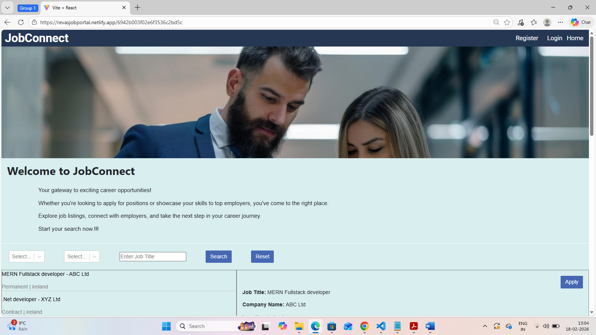Open Microsoft Store from the taskbar
596x335 pixels.
[x=332, y=326]
